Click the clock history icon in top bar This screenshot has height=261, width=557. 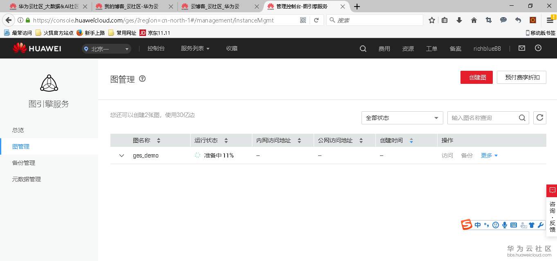point(539,48)
